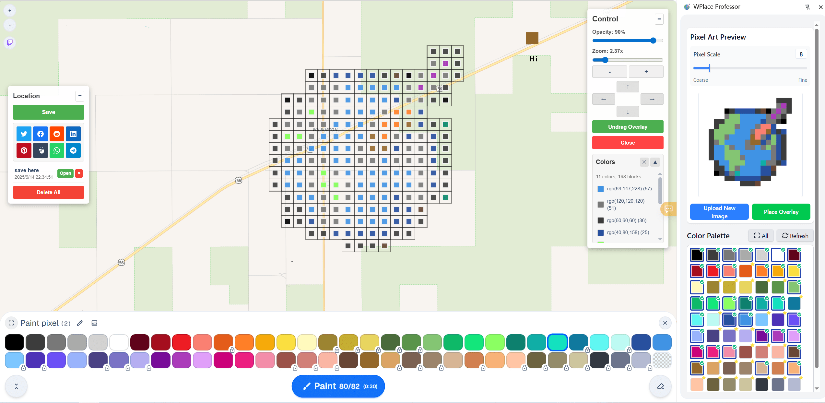Viewport: 825px width, 403px height.
Task: Click the Place Overlay button
Action: click(781, 212)
